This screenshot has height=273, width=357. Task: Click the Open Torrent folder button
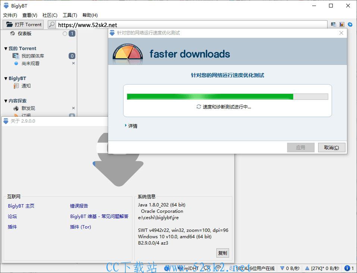23,24
